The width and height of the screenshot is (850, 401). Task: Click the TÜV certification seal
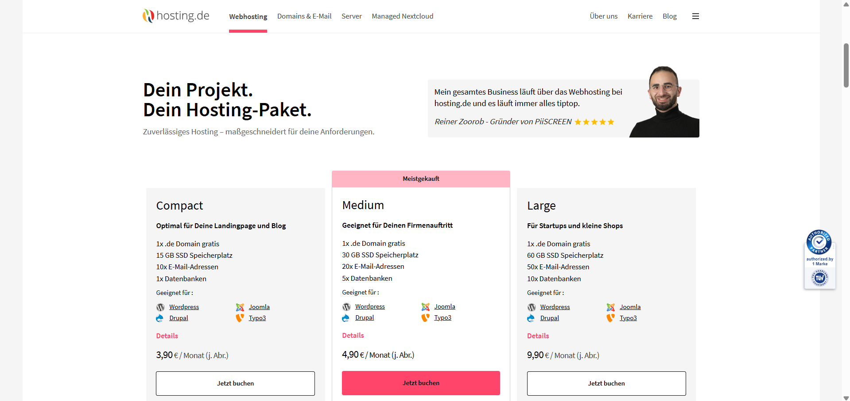coord(819,278)
